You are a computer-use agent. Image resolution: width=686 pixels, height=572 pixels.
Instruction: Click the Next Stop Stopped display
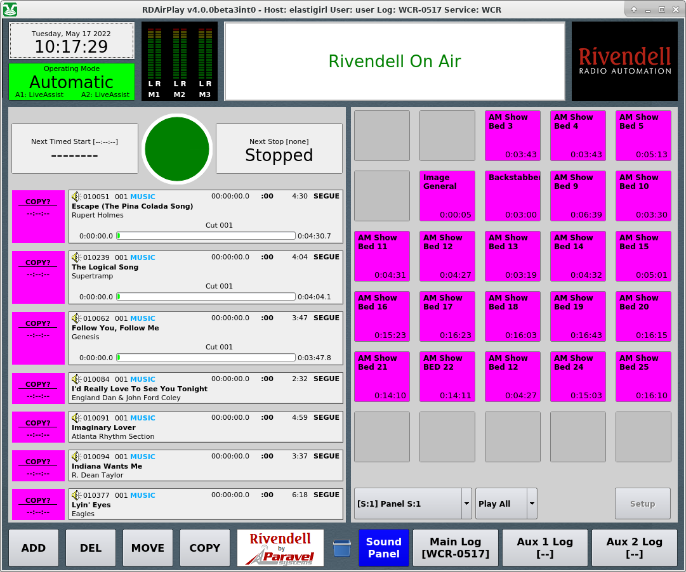279,148
